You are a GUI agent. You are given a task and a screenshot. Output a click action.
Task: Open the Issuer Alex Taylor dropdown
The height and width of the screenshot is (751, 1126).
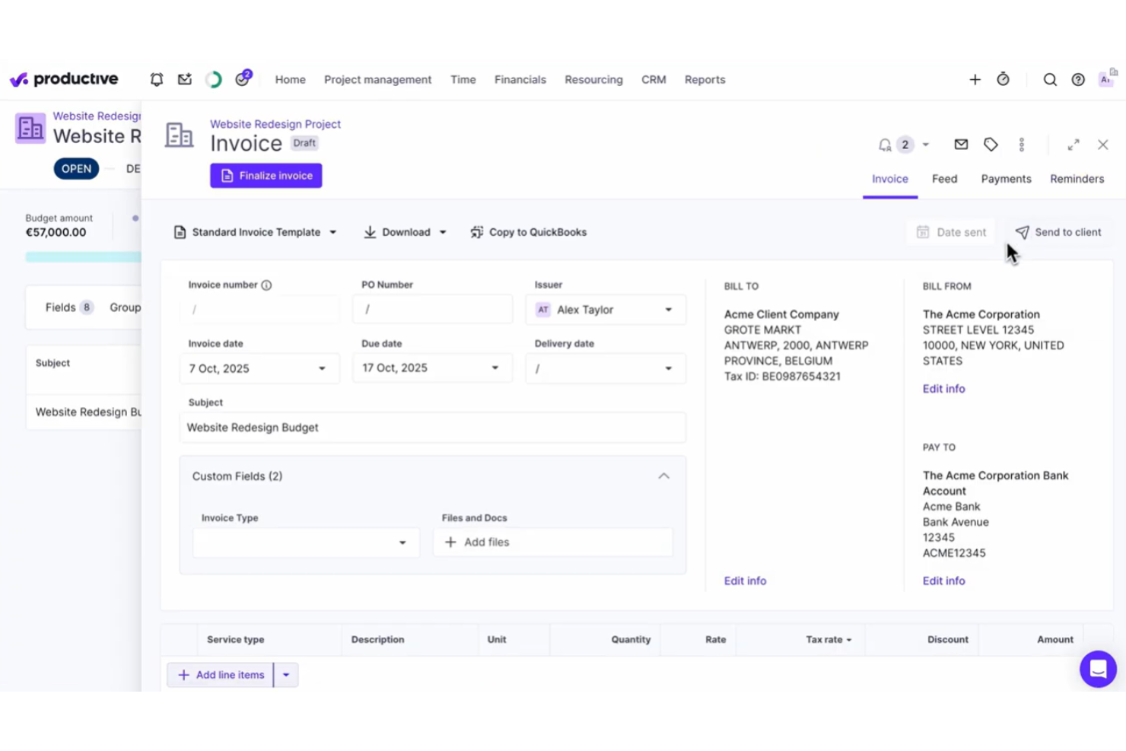[x=606, y=310]
